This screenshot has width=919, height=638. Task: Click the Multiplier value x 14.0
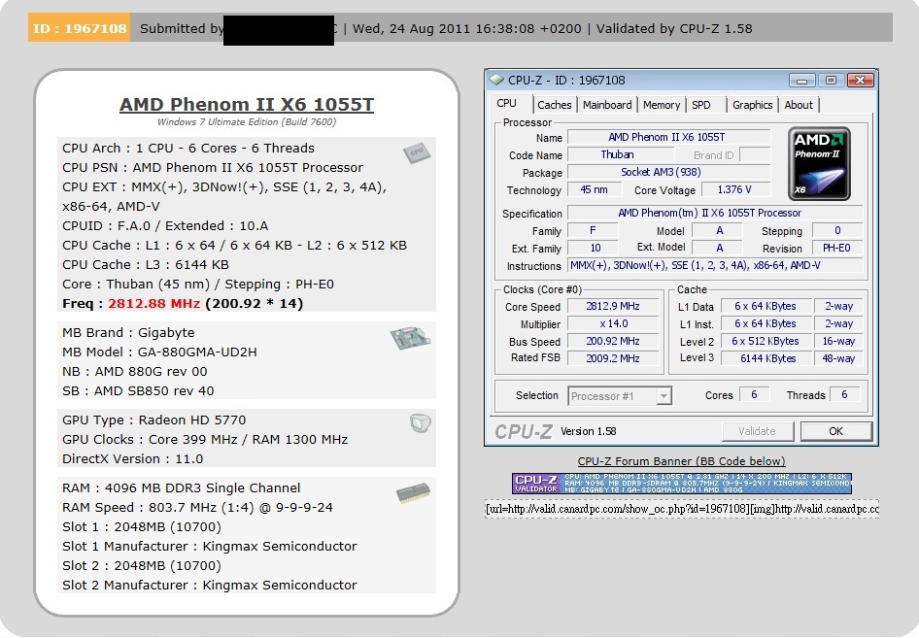[613, 324]
